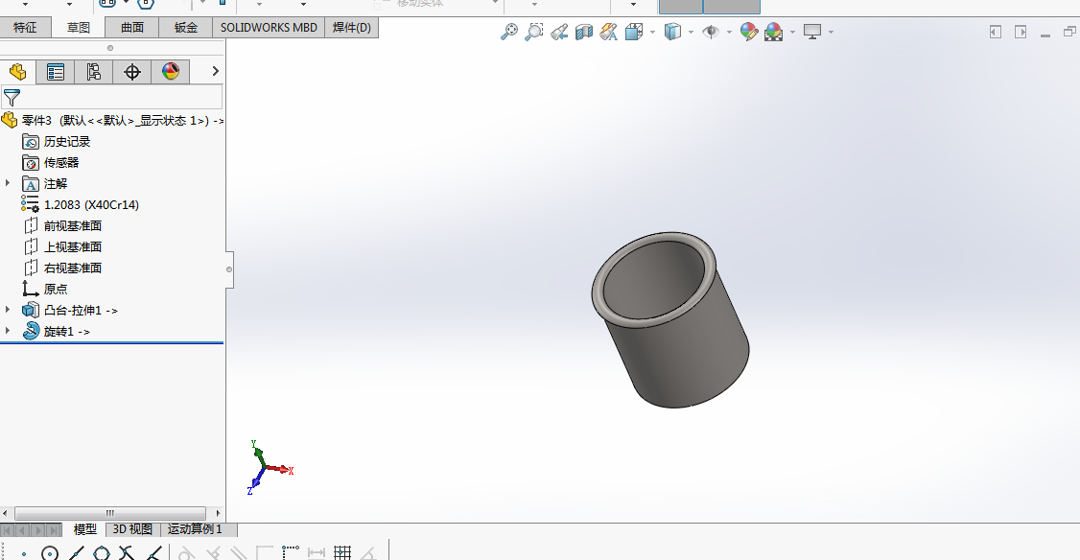Select 零件3 root tree item

click(113, 121)
